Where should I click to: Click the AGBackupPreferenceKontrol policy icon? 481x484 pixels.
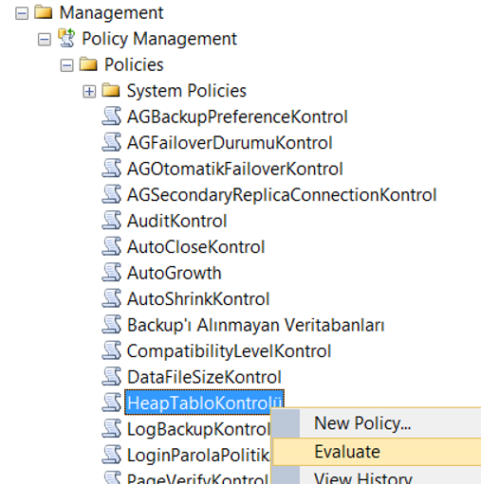111,117
